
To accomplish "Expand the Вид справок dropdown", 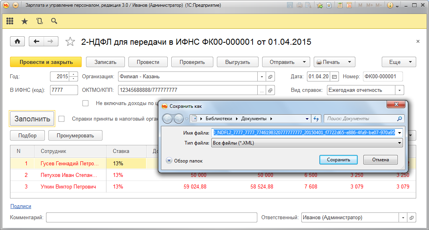I will click(x=399, y=90).
